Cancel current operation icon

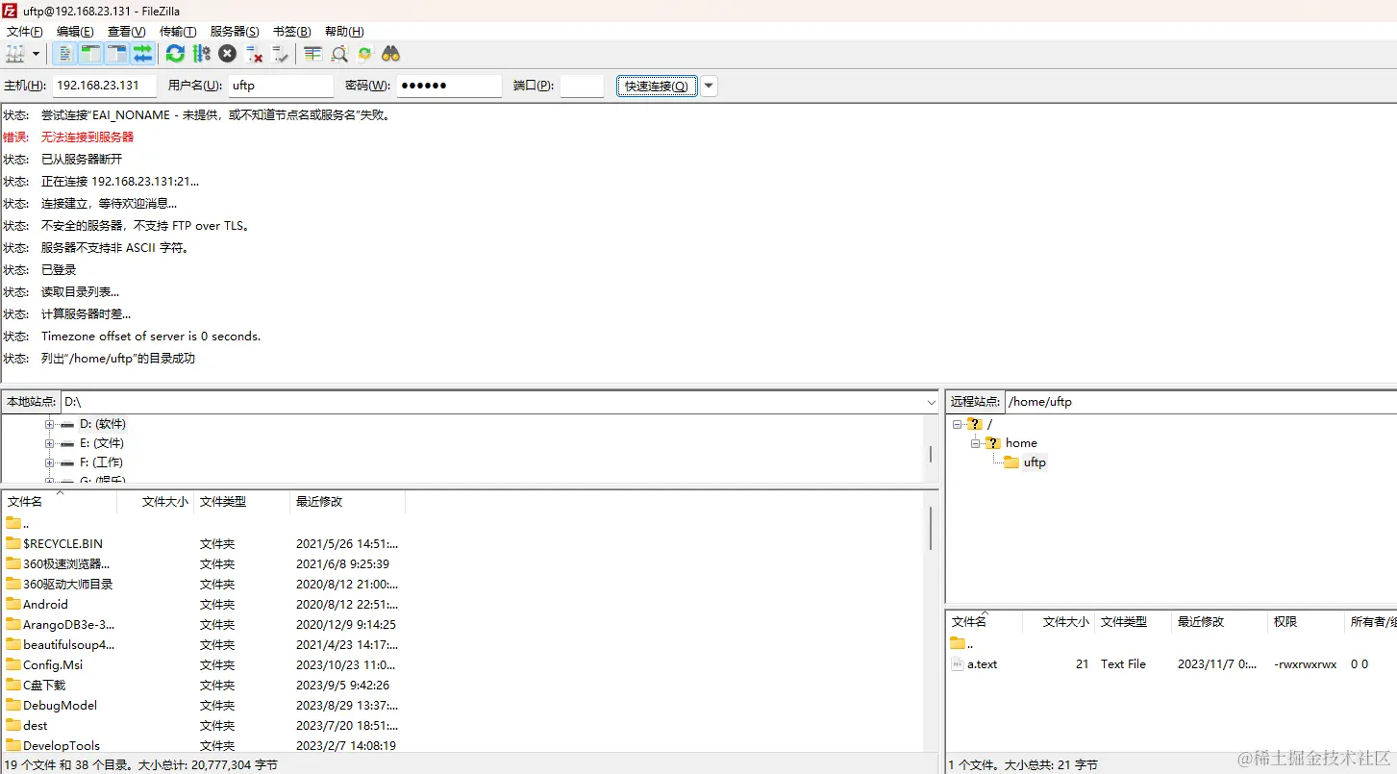[x=227, y=54]
